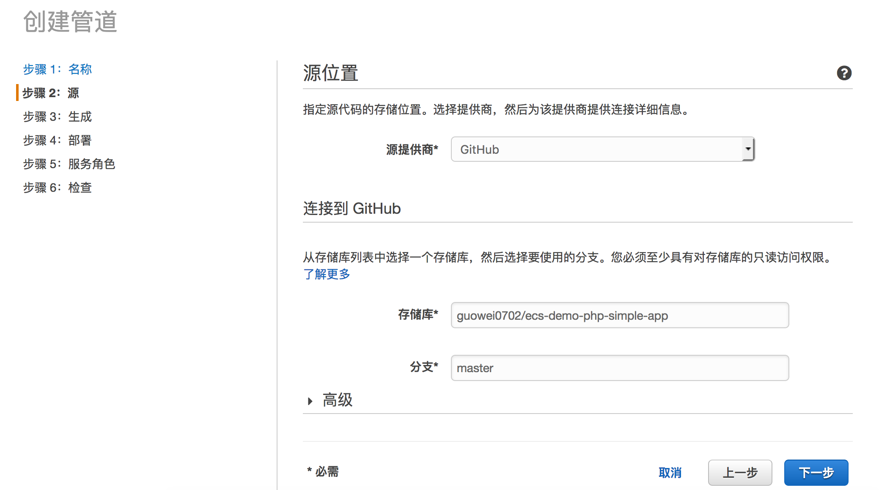Select 步骤 4: 部署 in sidebar

point(57,140)
